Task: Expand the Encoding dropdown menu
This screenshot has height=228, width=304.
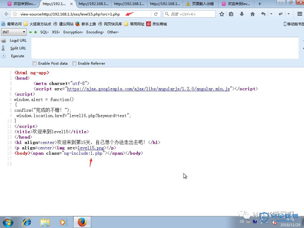Action: pos(95,32)
